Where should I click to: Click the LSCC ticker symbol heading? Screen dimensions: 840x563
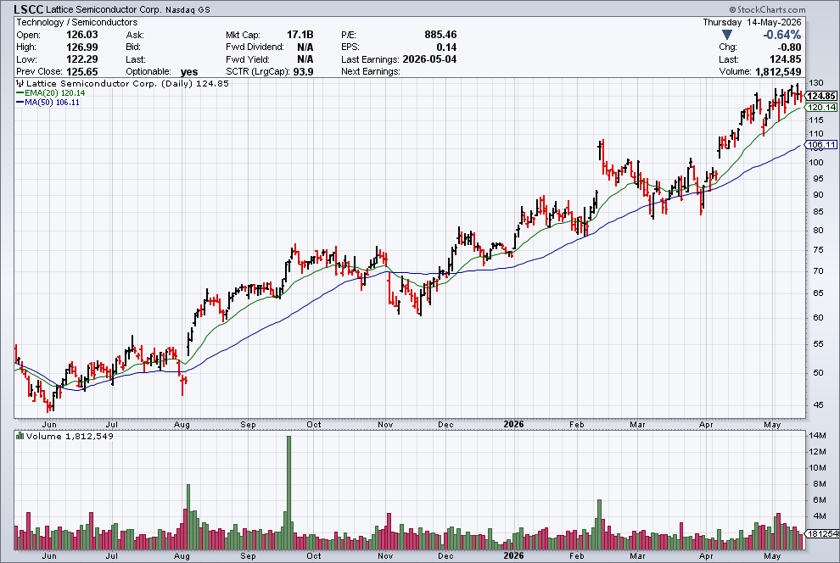coord(28,9)
